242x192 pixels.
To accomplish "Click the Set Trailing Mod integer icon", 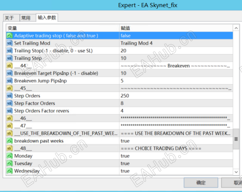I will coord(10,43).
